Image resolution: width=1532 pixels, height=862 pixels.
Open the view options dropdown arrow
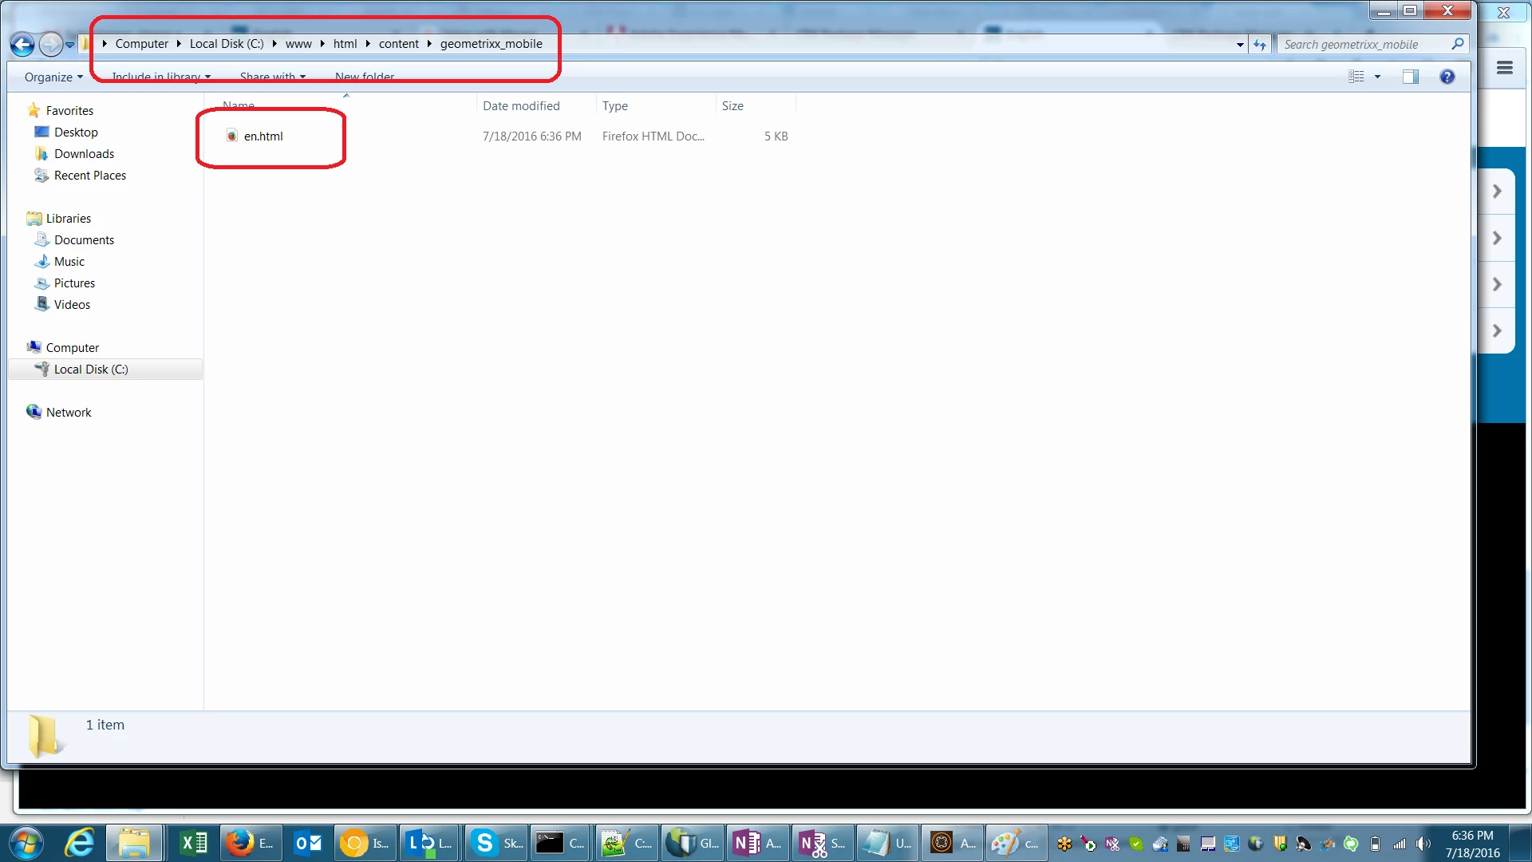[1377, 77]
